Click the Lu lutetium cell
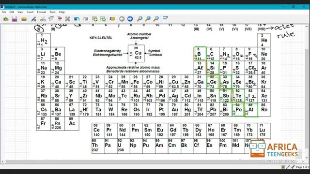The width and height of the screenshot is (310, 174). 264,130
